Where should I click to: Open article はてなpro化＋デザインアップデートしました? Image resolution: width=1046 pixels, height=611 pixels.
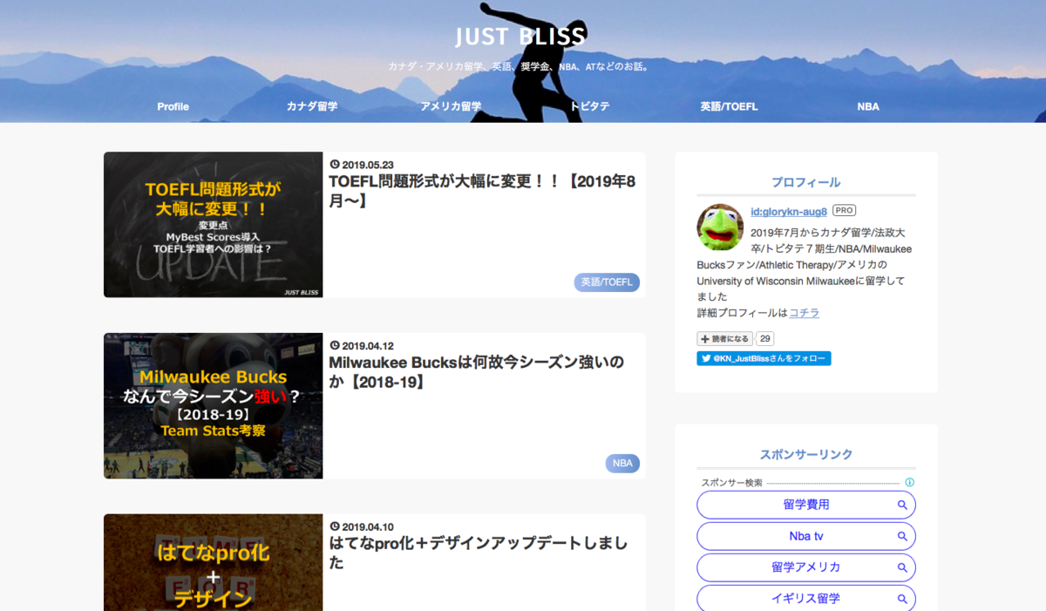478,553
